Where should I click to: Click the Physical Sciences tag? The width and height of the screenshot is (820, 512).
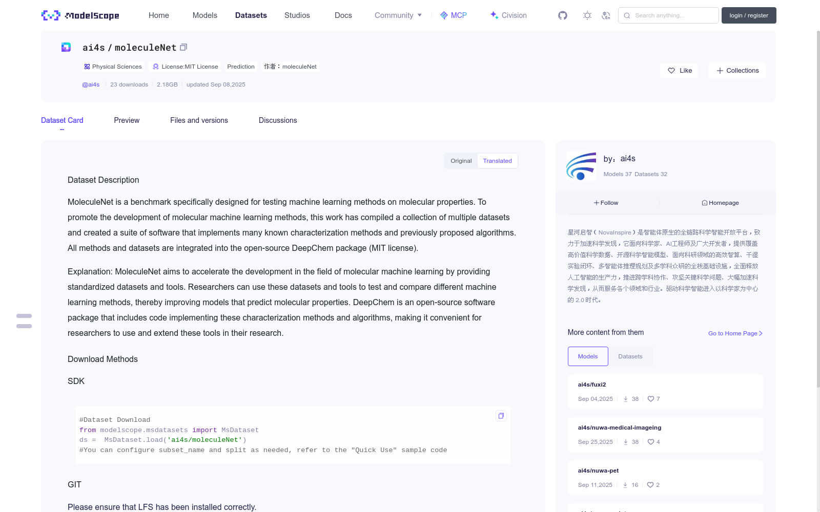(113, 67)
